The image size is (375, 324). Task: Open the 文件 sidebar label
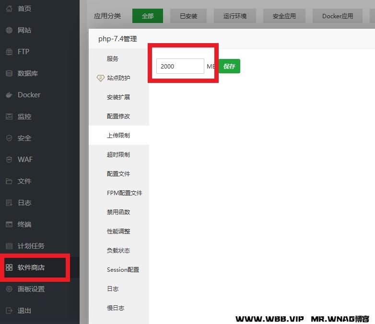coord(24,181)
